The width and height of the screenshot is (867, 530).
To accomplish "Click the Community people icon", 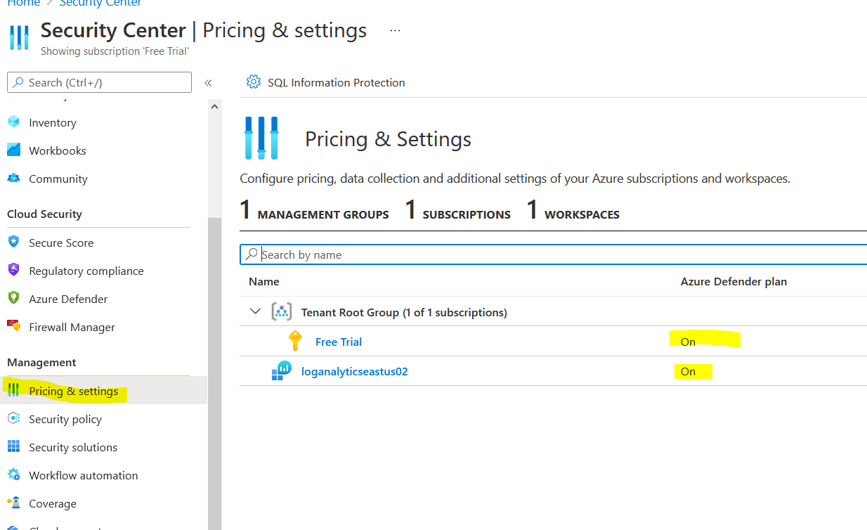I will 13,179.
